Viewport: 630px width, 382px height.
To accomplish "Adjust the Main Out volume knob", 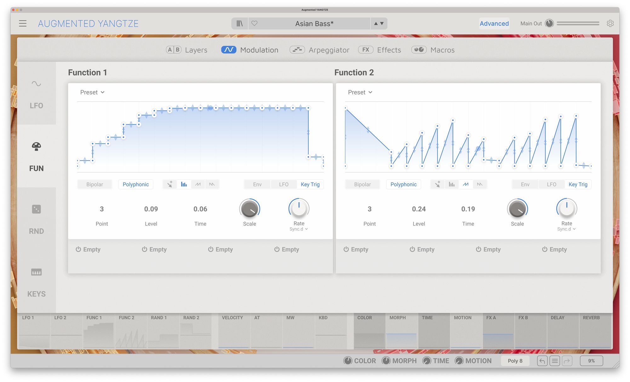I will [549, 24].
